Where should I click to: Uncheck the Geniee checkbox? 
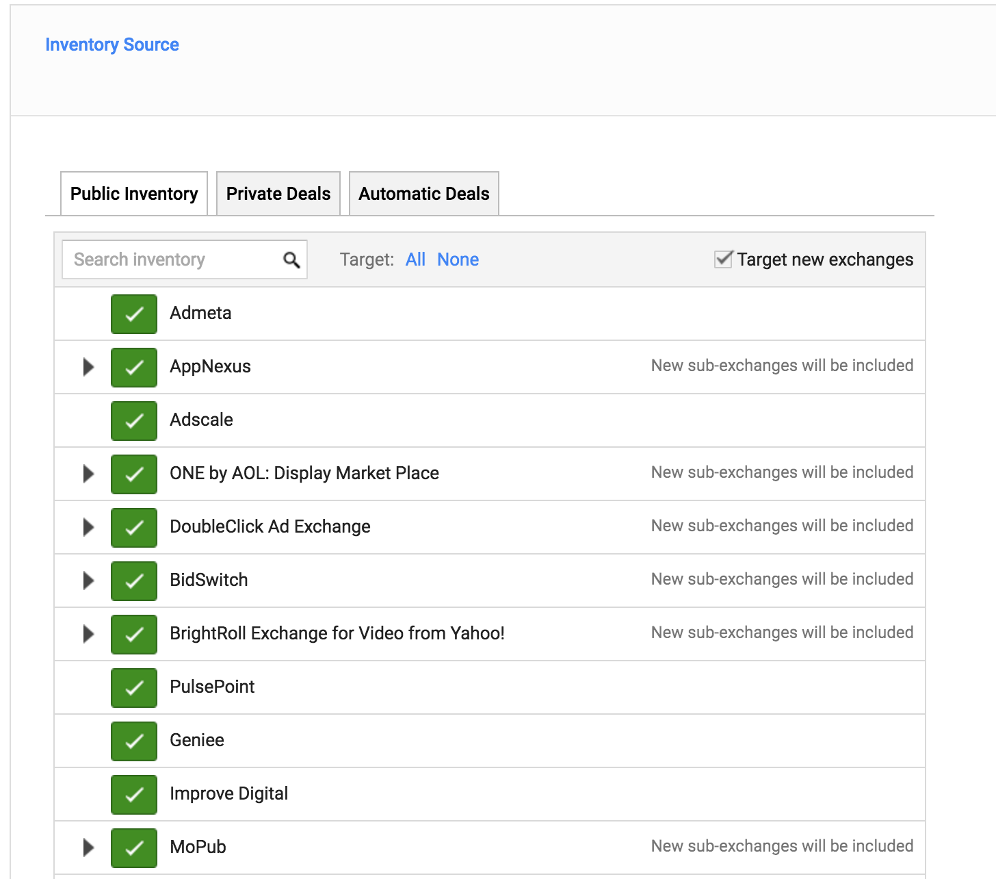(134, 741)
